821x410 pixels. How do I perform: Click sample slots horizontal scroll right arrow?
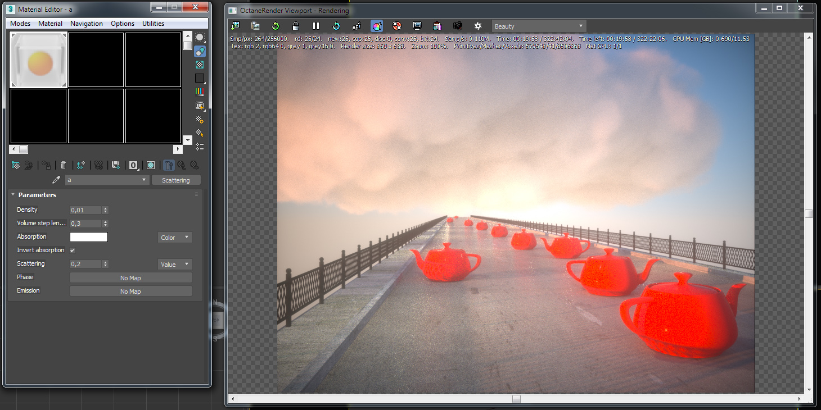tap(178, 149)
